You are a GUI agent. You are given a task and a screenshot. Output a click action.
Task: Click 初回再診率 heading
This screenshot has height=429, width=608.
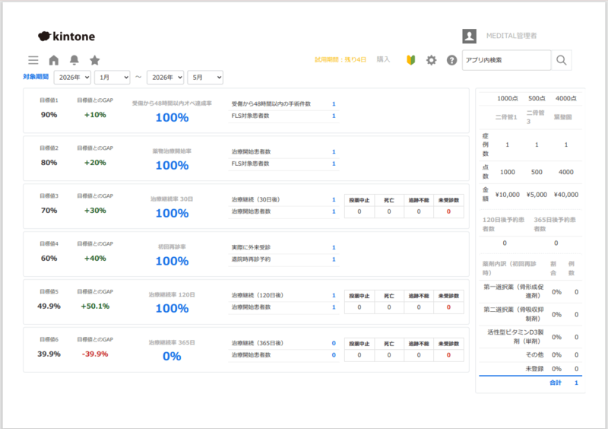[172, 246]
